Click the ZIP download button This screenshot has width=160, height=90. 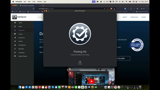pyautogui.click(x=123, y=58)
